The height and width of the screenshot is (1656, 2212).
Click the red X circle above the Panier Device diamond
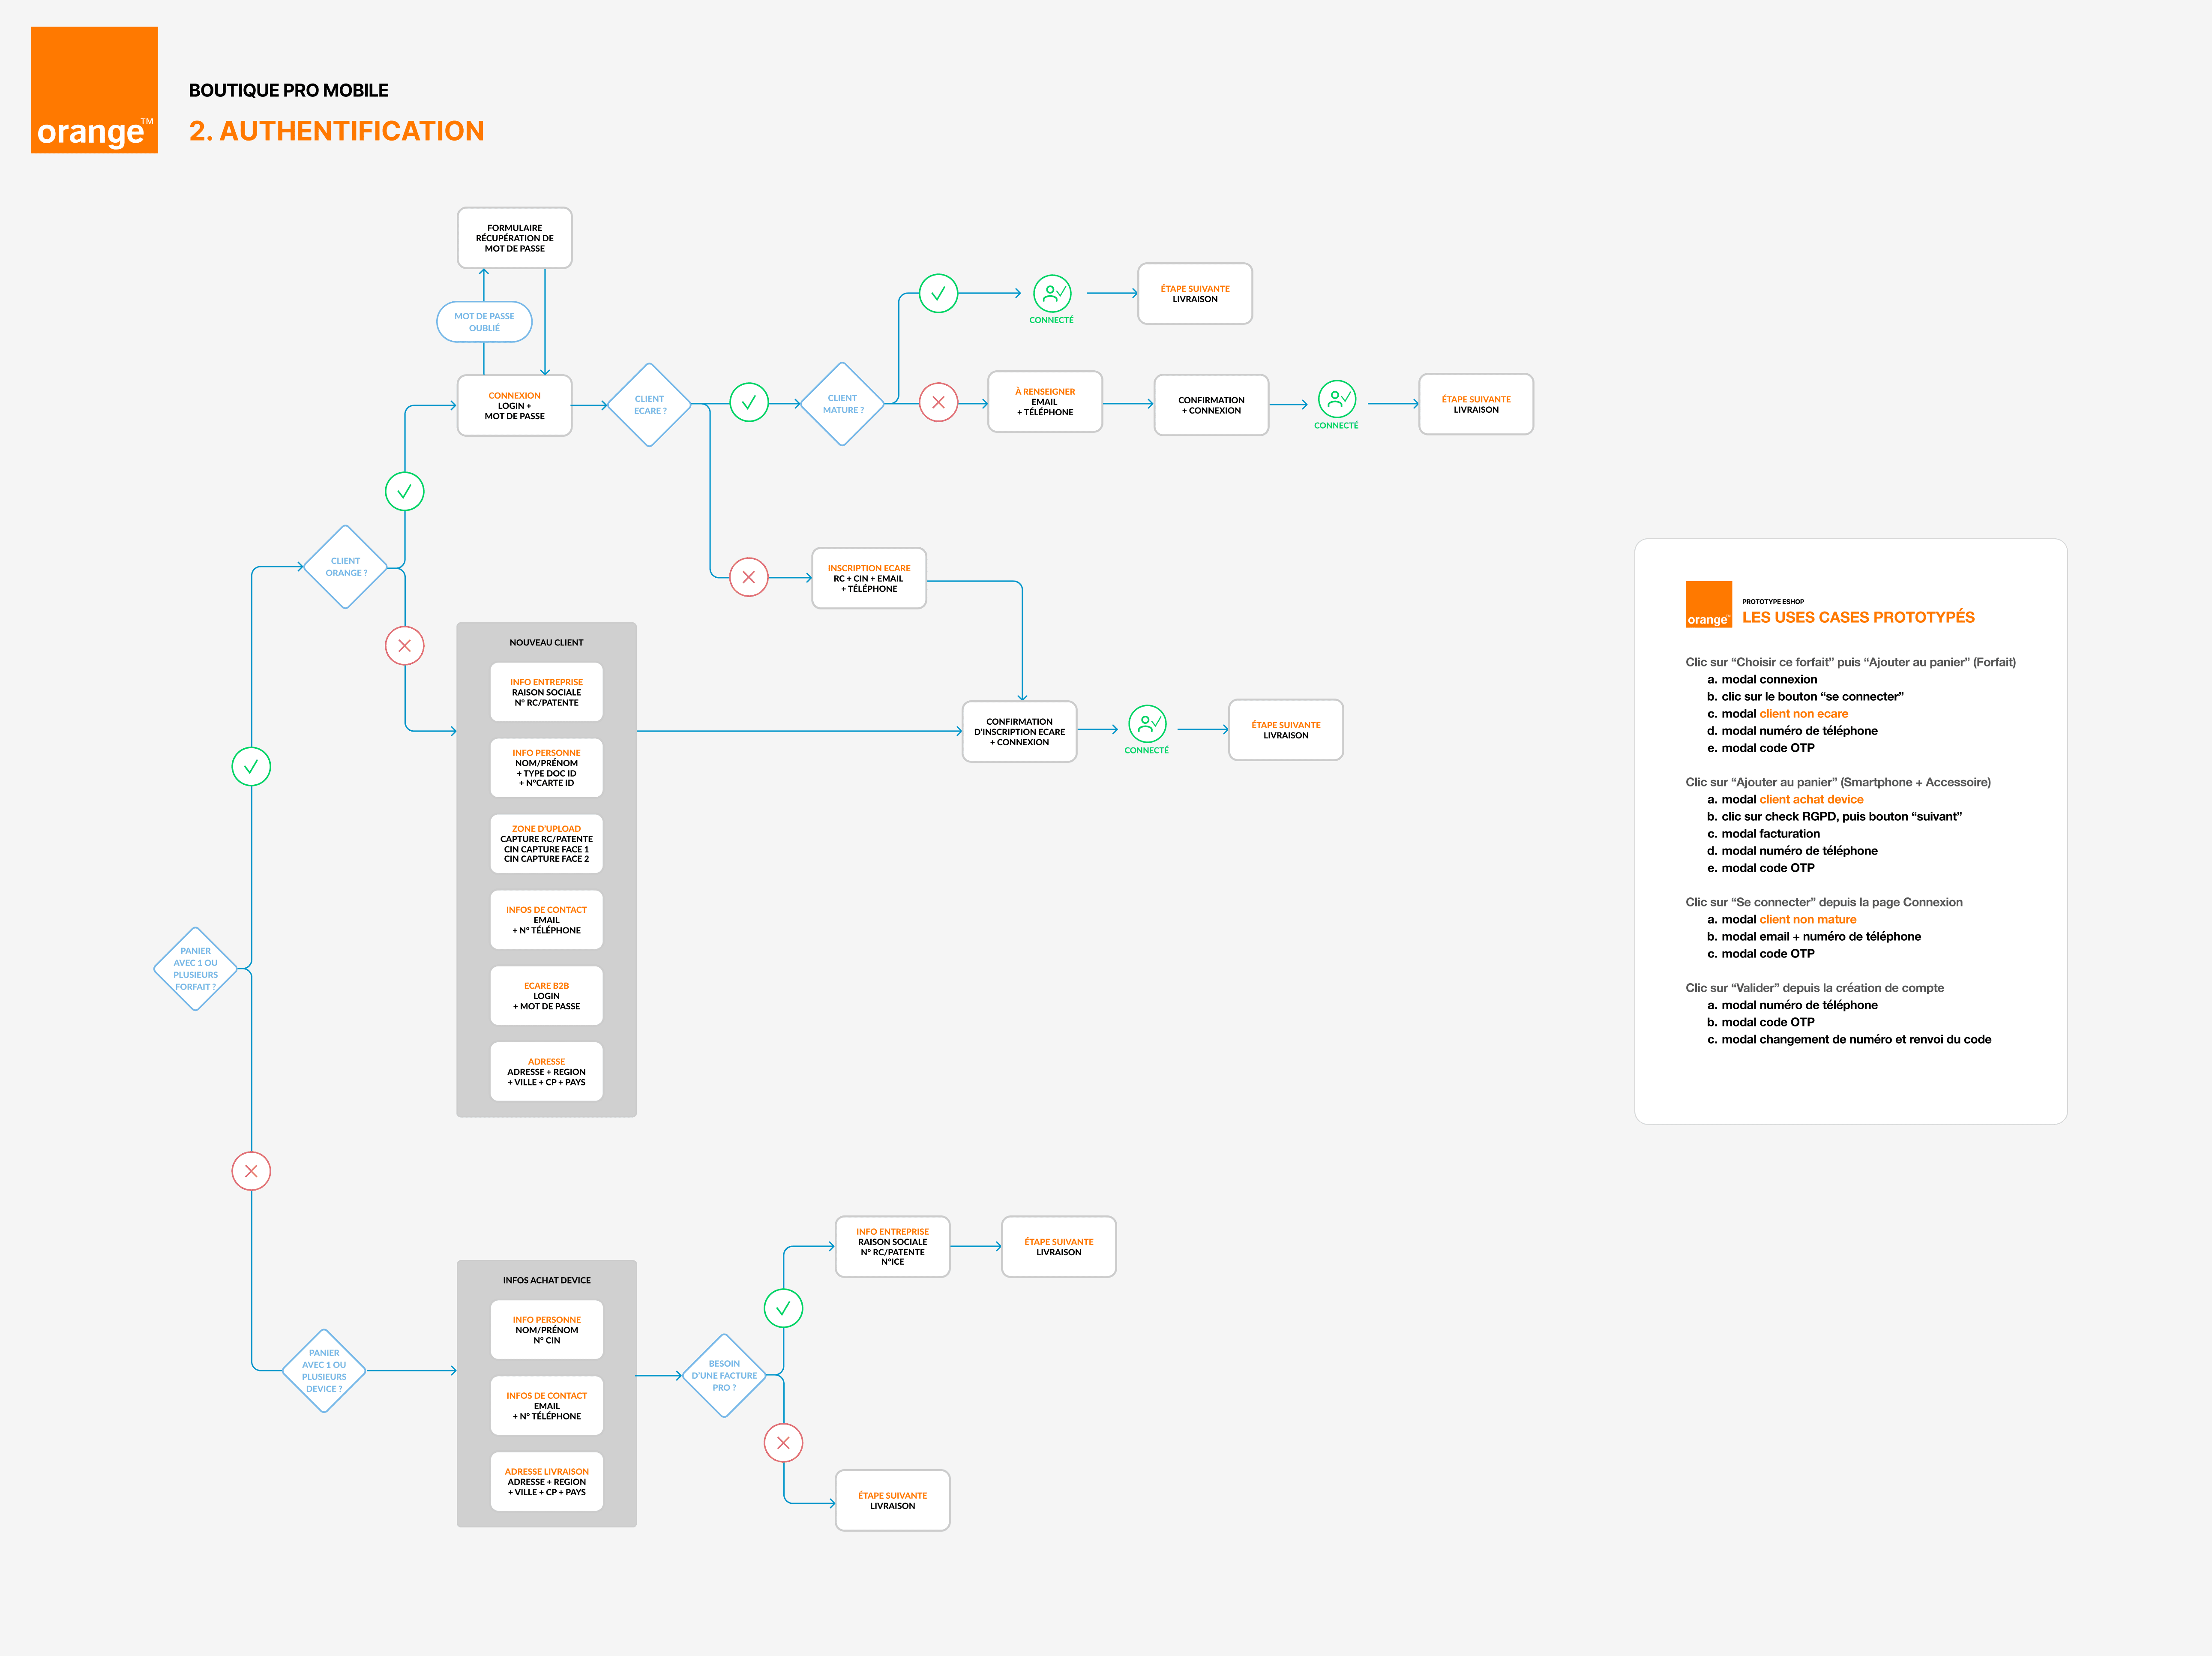251,1171
